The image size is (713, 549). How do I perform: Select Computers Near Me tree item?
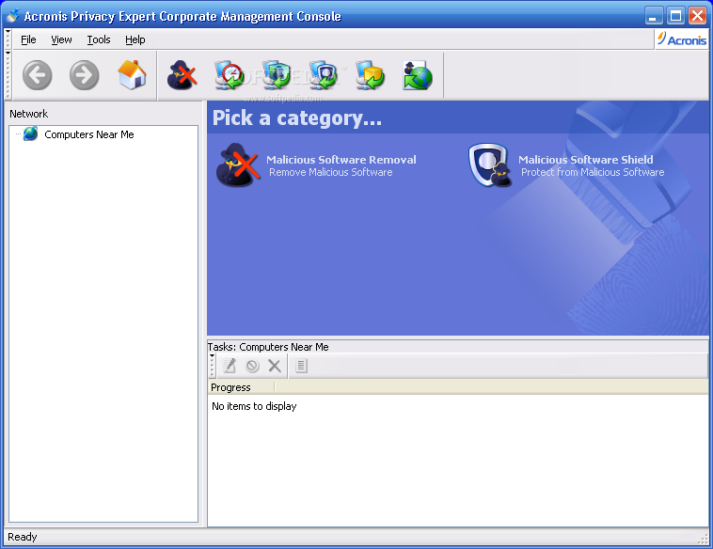tap(89, 134)
